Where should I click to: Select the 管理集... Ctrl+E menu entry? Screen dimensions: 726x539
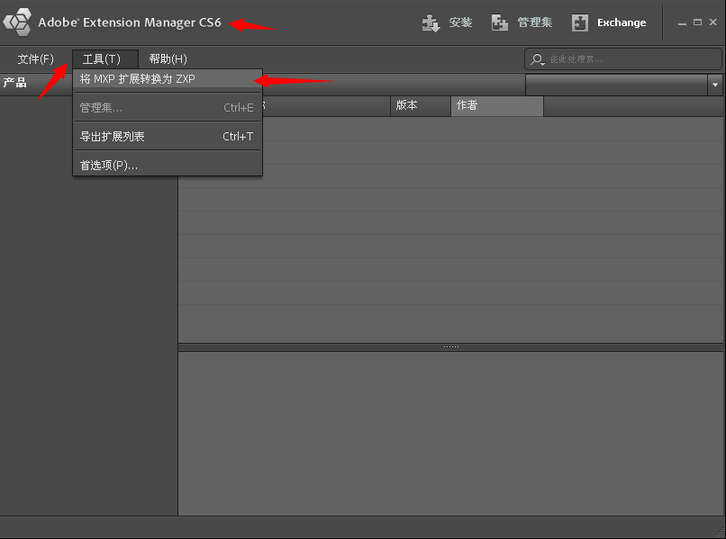[x=168, y=108]
